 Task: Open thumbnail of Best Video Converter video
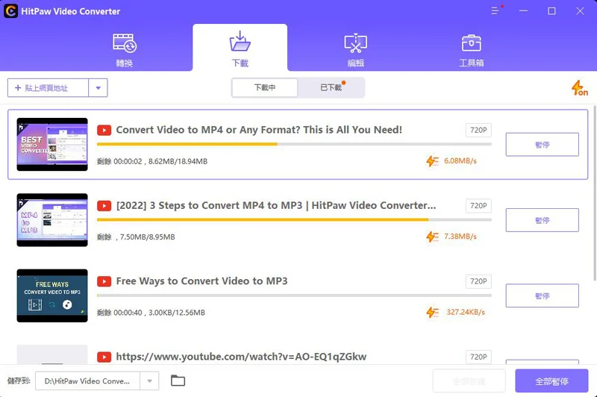coord(52,144)
